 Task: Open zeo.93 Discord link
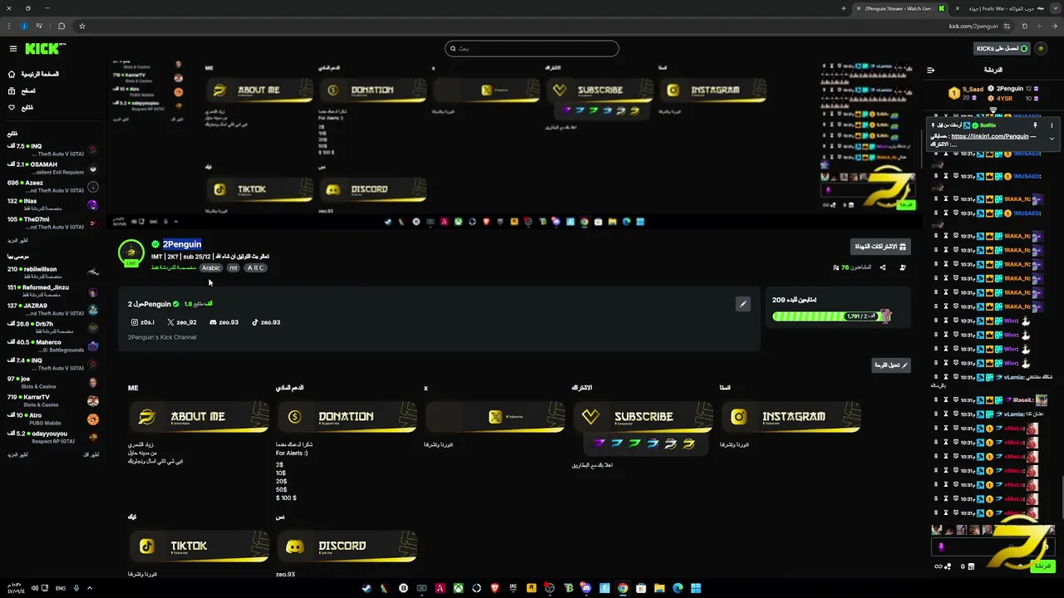(x=224, y=322)
